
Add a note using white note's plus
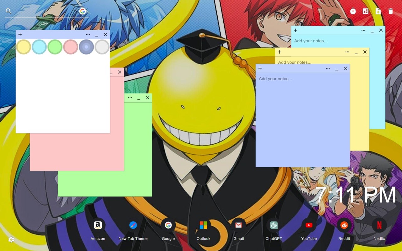tap(20, 35)
